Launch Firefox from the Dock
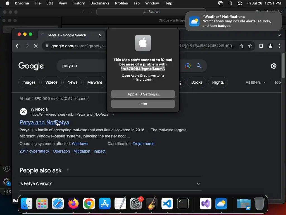The image size is (286, 215). coord(73,204)
